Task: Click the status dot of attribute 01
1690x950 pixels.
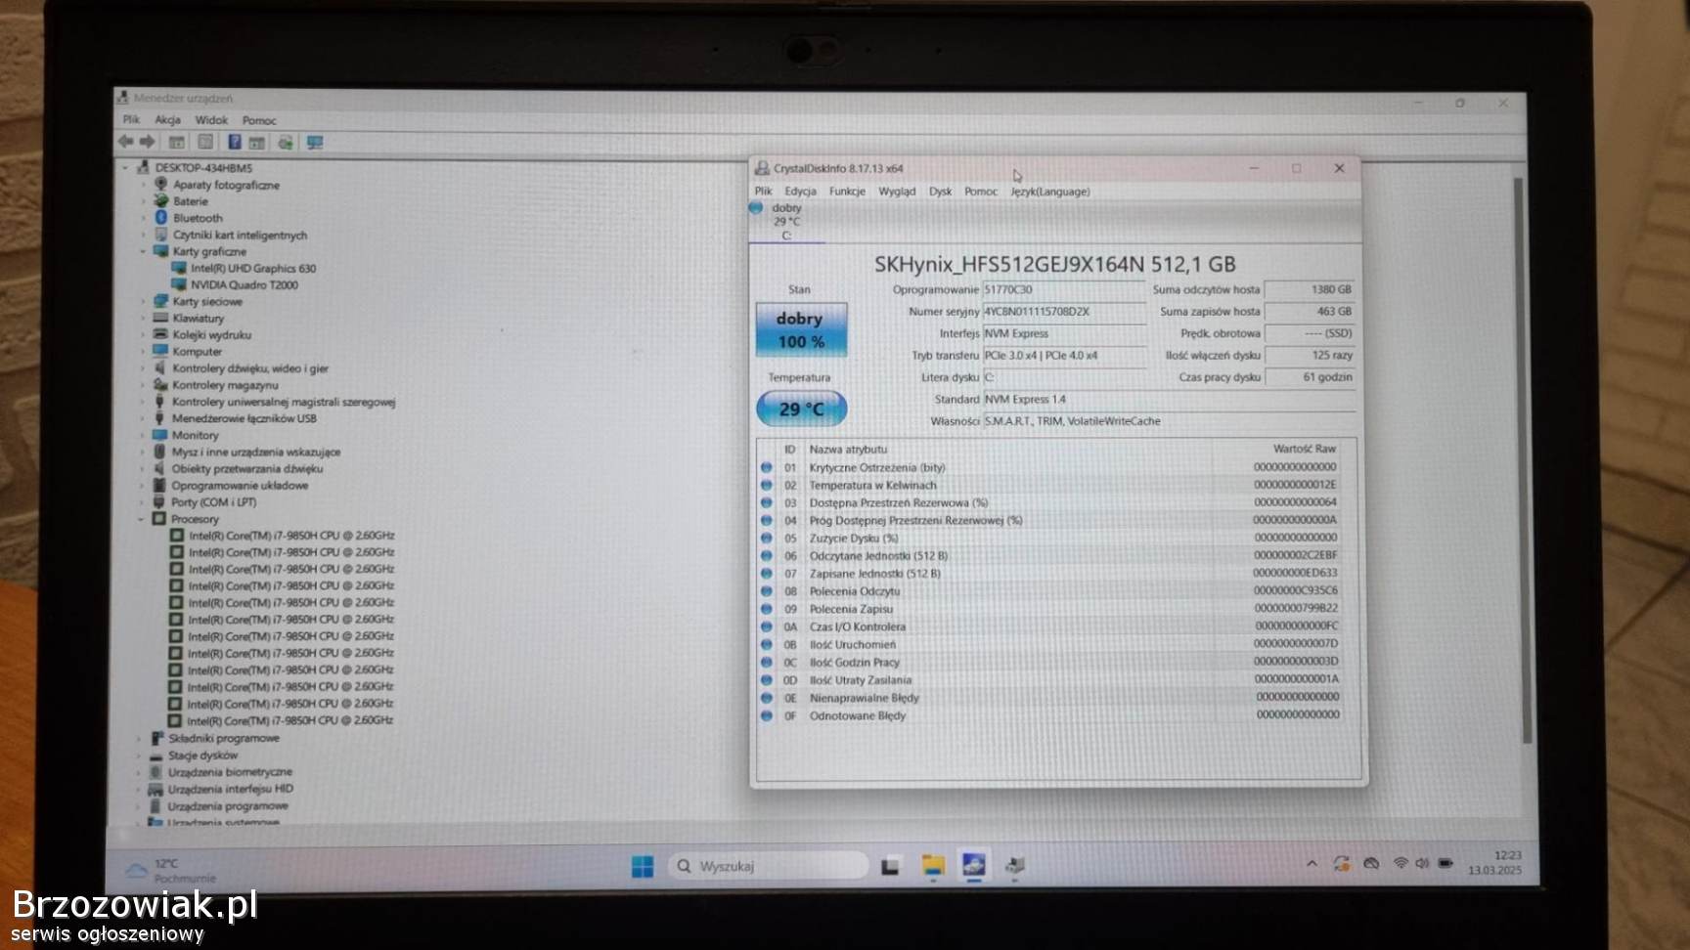Action: tap(767, 467)
